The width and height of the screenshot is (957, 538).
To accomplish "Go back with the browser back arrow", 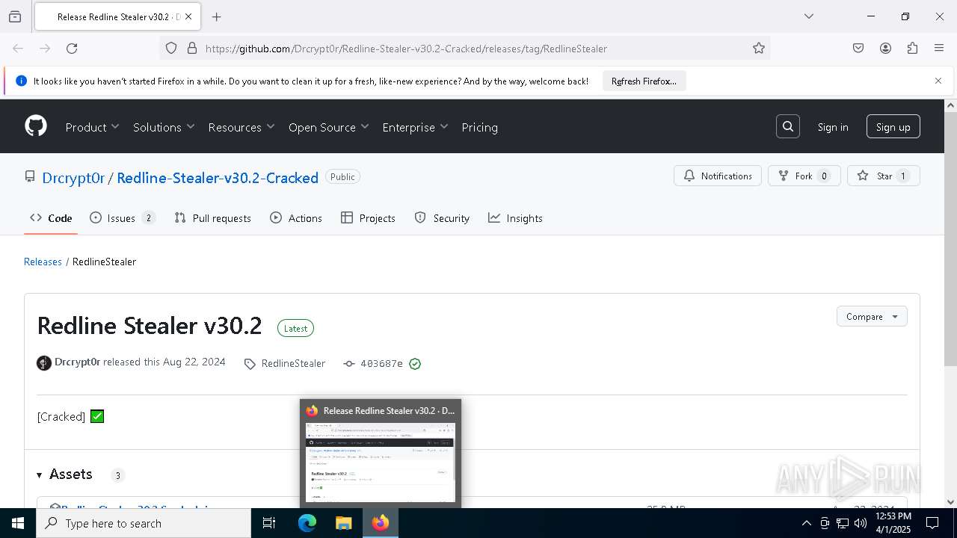I will 18,49.
